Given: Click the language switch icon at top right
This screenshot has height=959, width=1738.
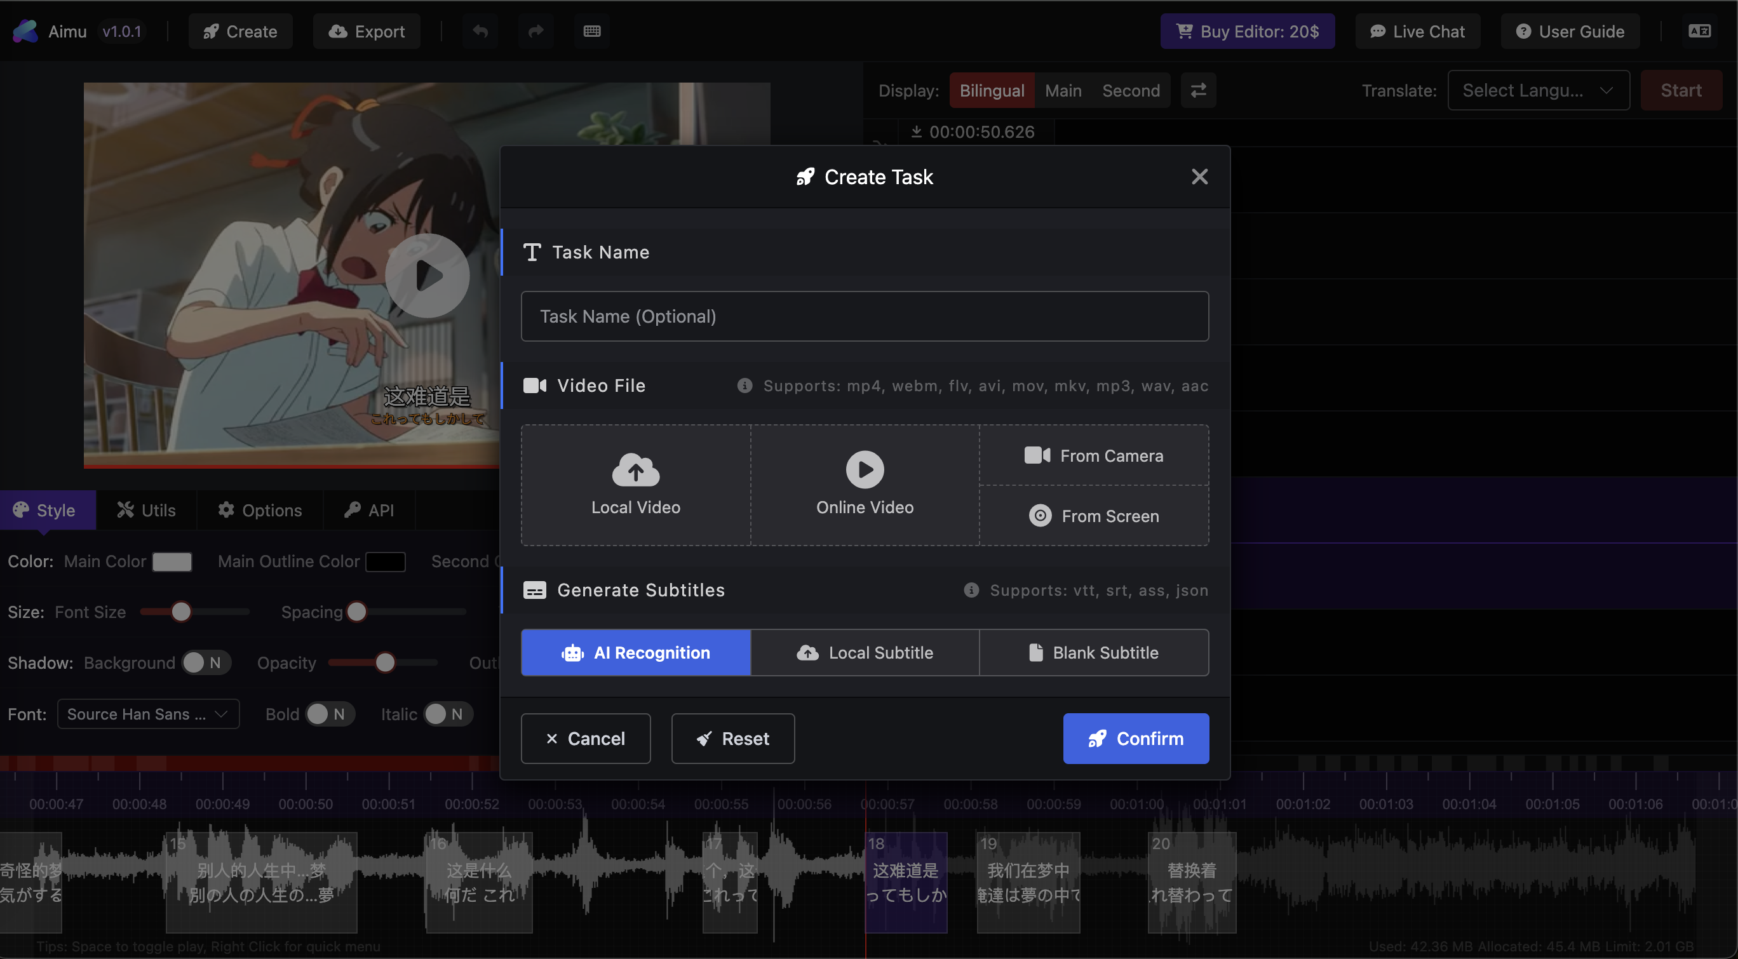Looking at the screenshot, I should 1699,31.
